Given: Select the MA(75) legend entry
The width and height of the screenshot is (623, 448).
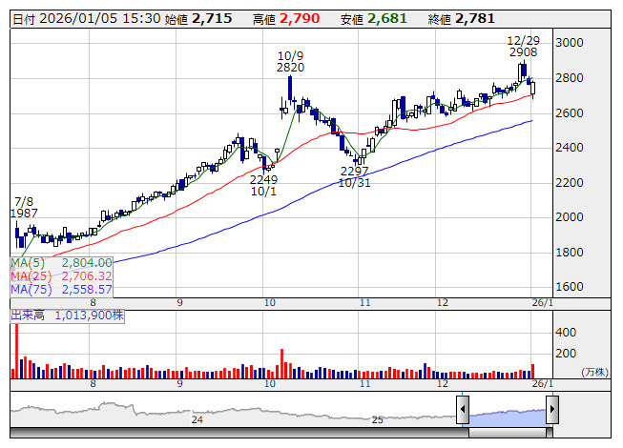Looking at the screenshot, I should [x=62, y=289].
